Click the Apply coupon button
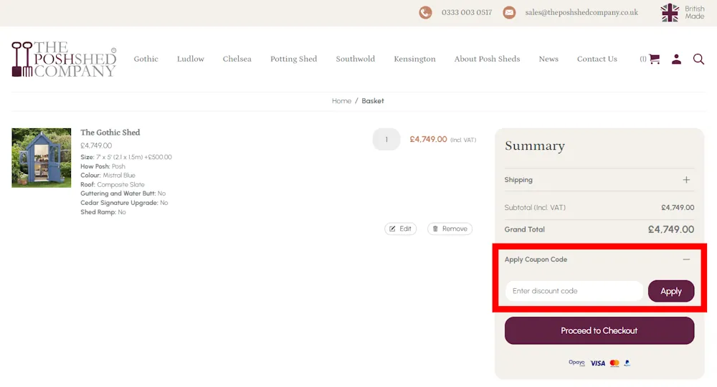Viewport: 717px width, 387px height. pyautogui.click(x=671, y=291)
